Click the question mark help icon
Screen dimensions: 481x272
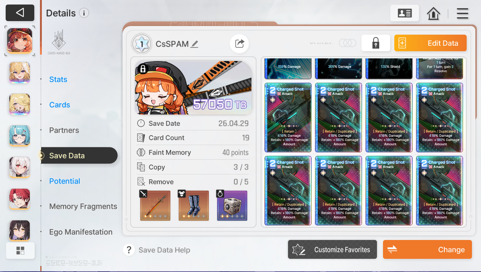tap(129, 250)
